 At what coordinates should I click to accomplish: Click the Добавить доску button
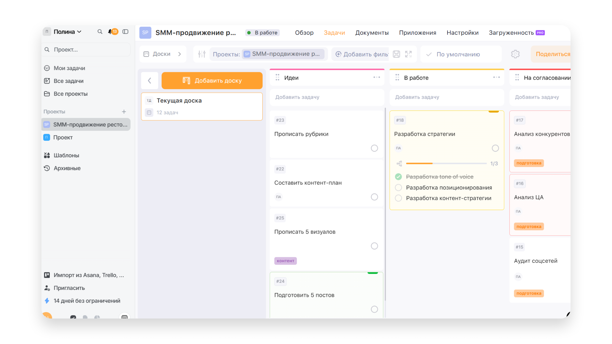212,81
